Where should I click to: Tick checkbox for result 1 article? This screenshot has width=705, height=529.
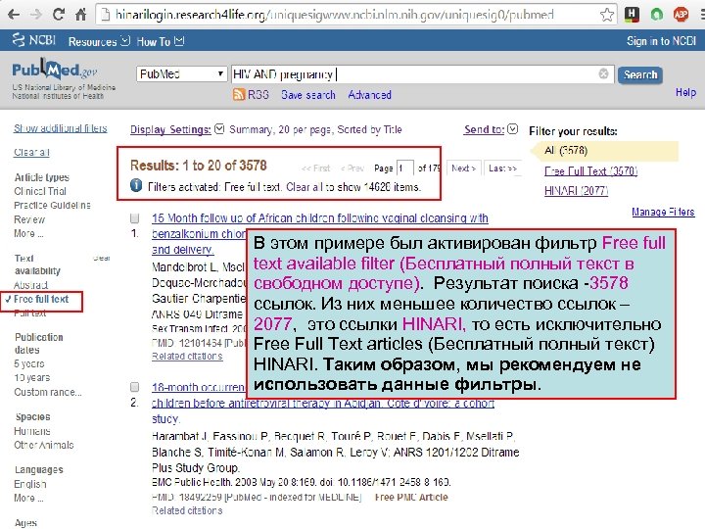pyautogui.click(x=134, y=218)
